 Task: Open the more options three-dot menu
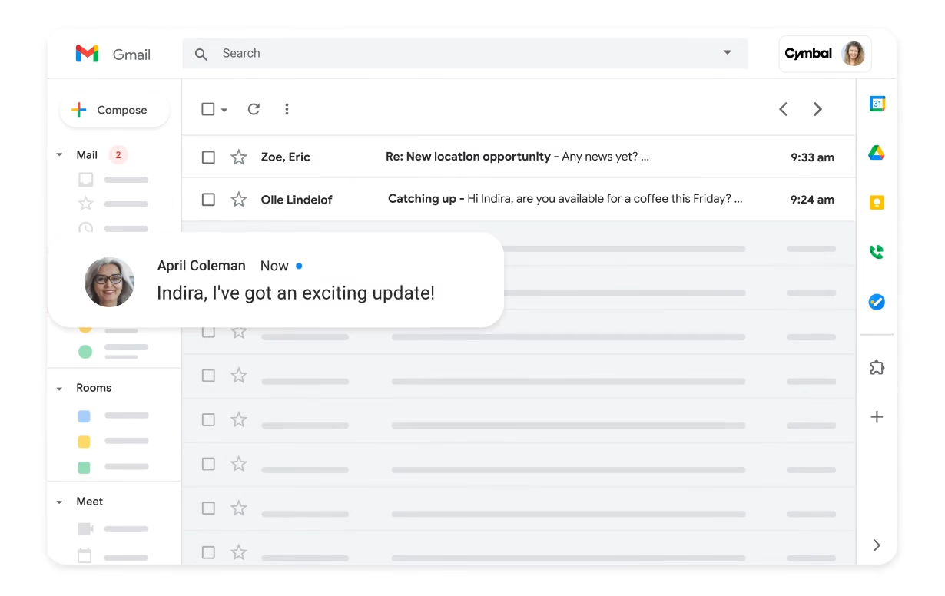click(287, 109)
